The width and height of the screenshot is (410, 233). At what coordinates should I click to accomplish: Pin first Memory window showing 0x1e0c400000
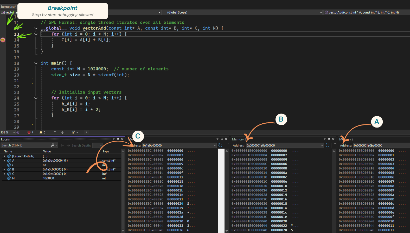pos(222,139)
